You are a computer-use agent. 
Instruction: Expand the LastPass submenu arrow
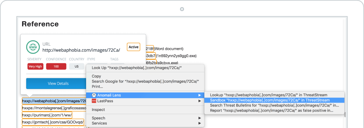199,101
